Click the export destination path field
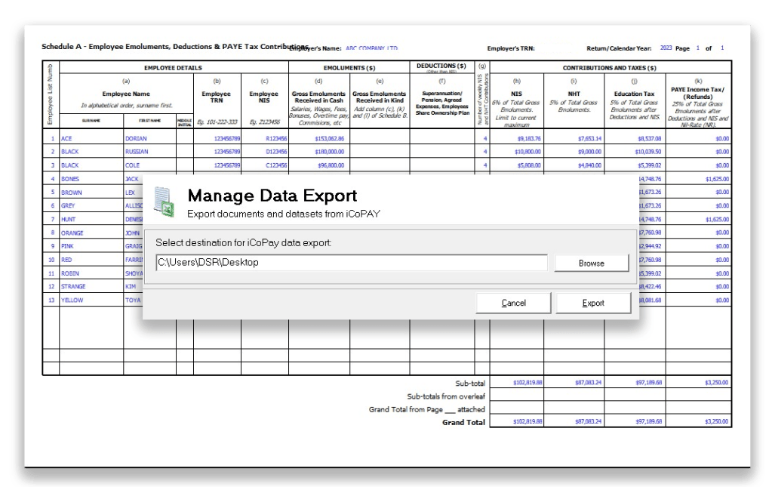This screenshot has height=487, width=772. [x=351, y=263]
